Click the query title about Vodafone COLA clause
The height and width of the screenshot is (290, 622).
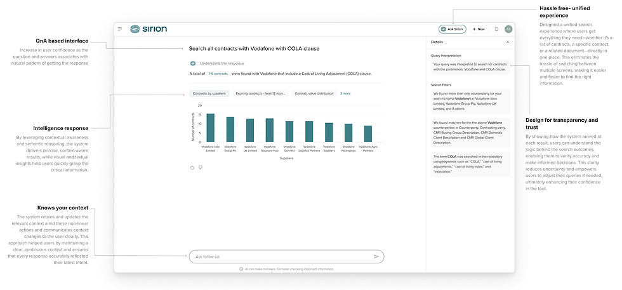(x=255, y=48)
